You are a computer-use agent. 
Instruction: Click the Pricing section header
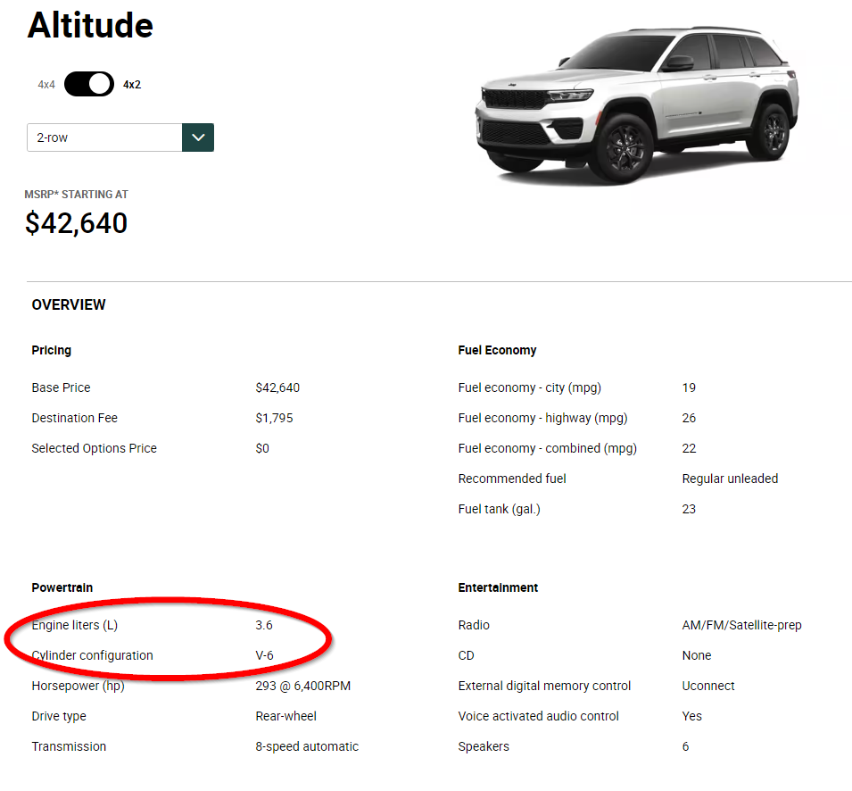52,350
